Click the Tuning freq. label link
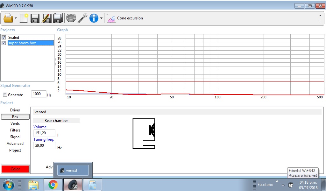The height and width of the screenshot is (191, 326). click(44, 139)
